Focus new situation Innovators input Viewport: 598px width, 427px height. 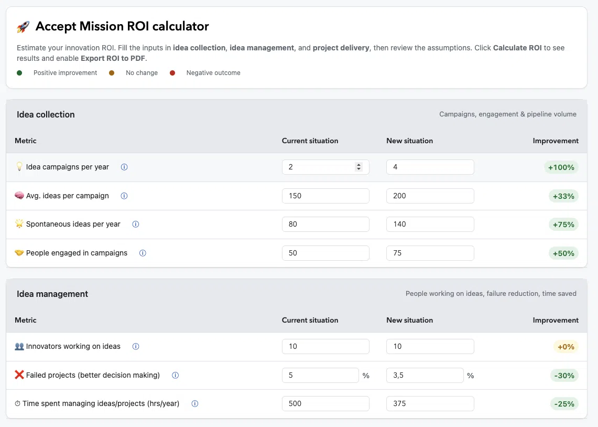coord(430,347)
